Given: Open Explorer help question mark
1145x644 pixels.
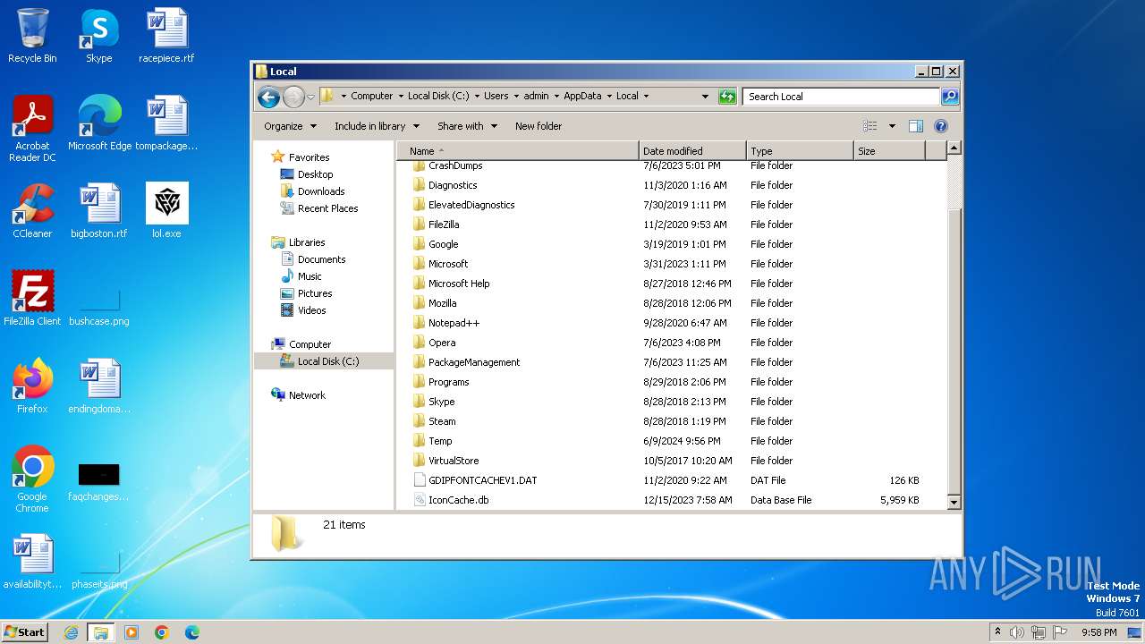Looking at the screenshot, I should point(941,126).
